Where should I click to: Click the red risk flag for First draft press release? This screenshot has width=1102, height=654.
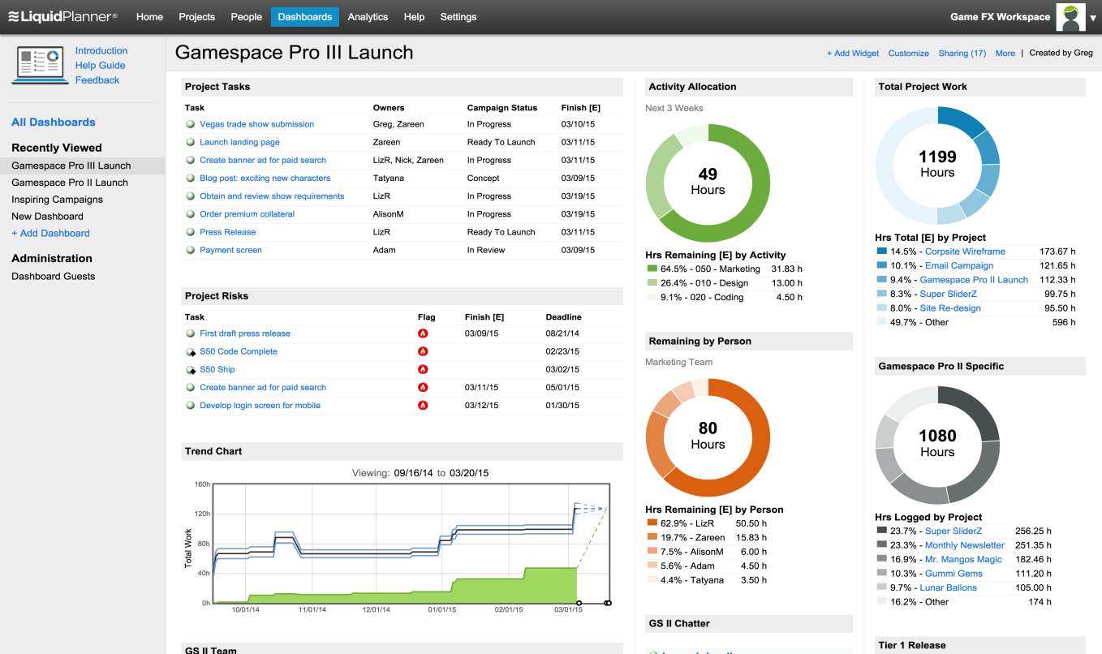(423, 333)
